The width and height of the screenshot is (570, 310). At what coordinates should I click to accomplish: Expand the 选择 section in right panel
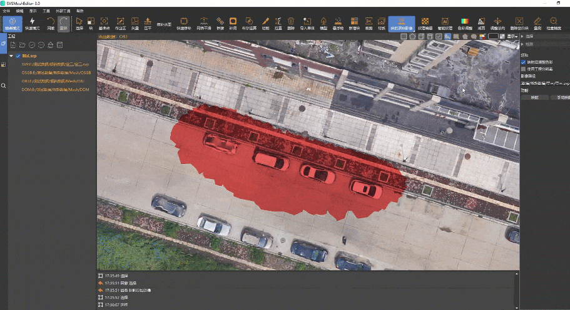tap(522, 37)
